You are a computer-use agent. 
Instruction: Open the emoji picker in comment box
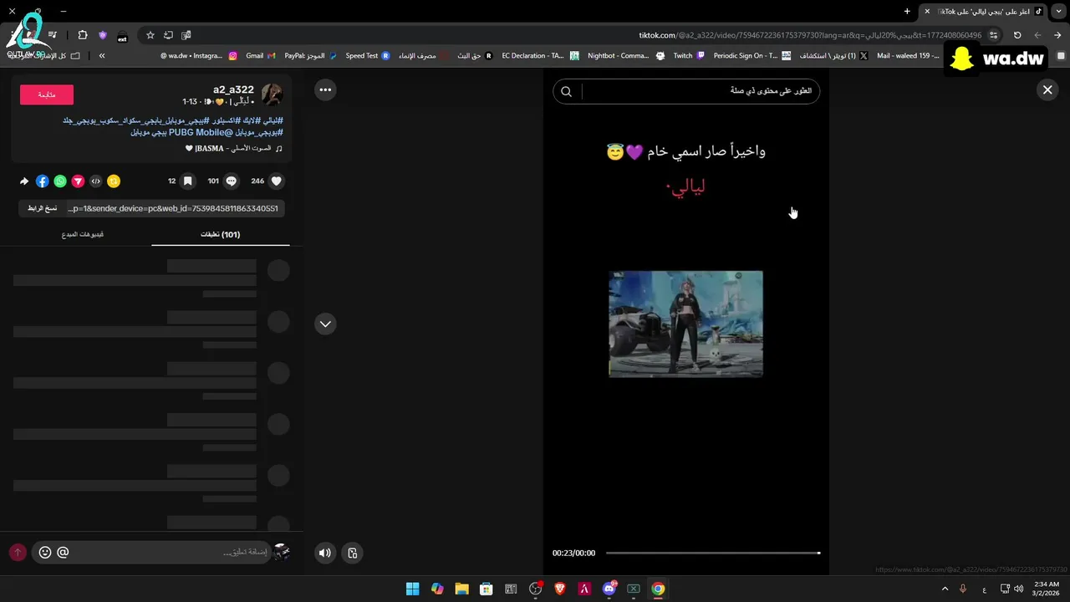pos(45,552)
